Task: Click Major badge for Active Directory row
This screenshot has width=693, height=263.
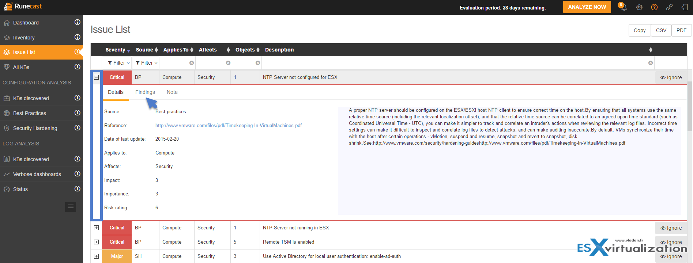Action: [117, 256]
